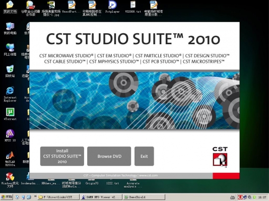This screenshot has width=269, height=201.
Task: Click the CST logo in installer
Action: coord(220,157)
